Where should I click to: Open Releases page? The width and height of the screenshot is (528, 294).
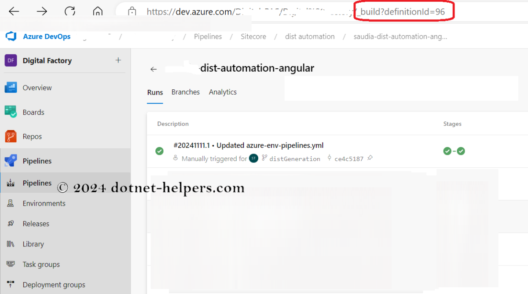tap(36, 224)
